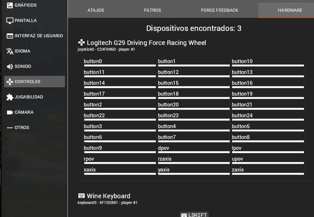This screenshot has height=217, width=314.
Task: Select the Controles gamepad icon
Action: tap(10, 82)
